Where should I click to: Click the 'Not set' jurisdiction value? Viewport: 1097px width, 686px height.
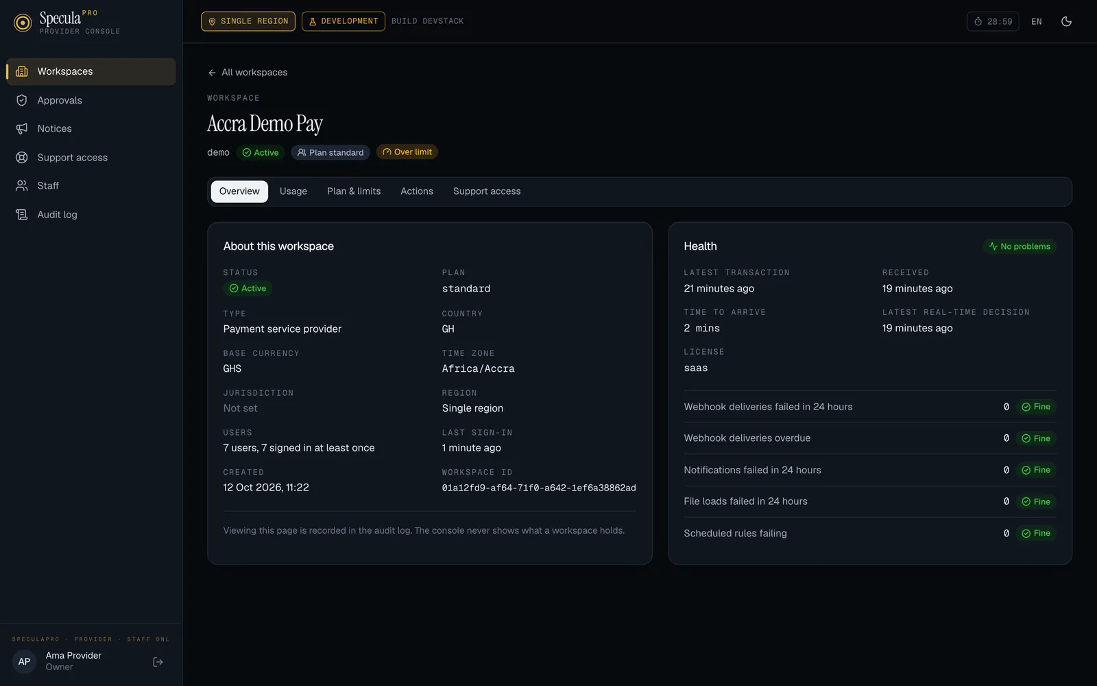click(x=241, y=408)
